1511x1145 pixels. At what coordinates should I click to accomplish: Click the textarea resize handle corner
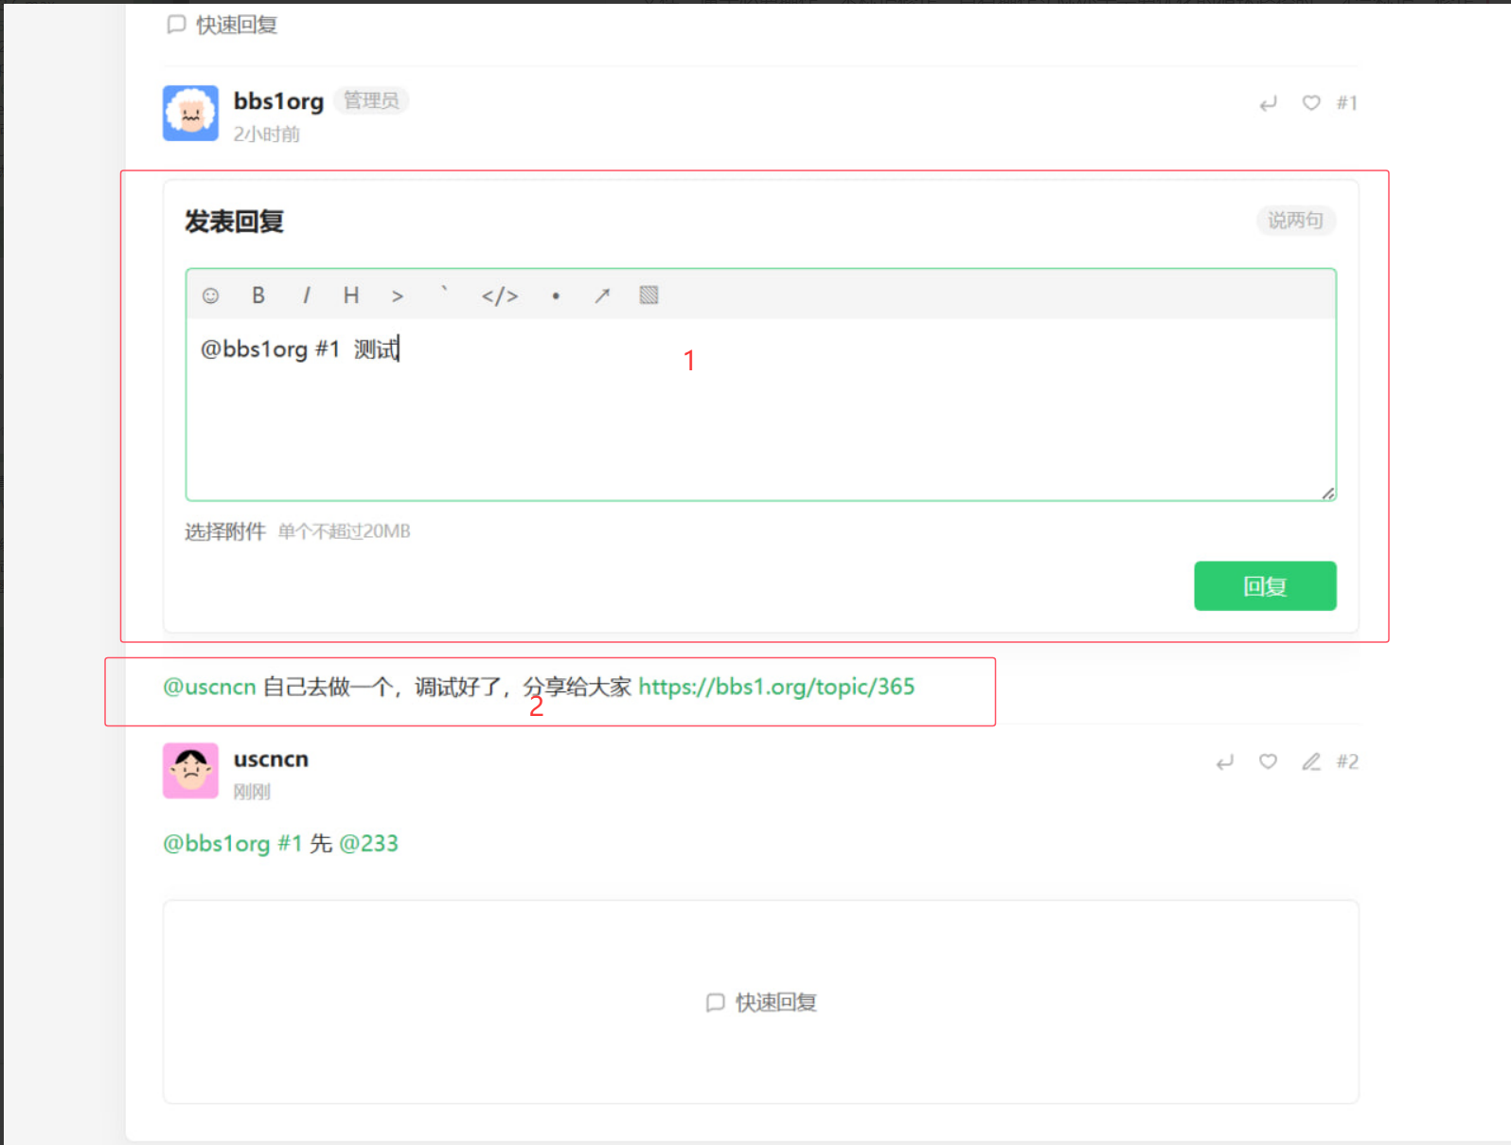1328,492
